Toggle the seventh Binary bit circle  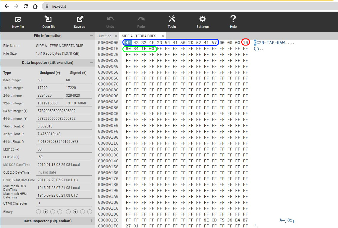click(x=83, y=212)
